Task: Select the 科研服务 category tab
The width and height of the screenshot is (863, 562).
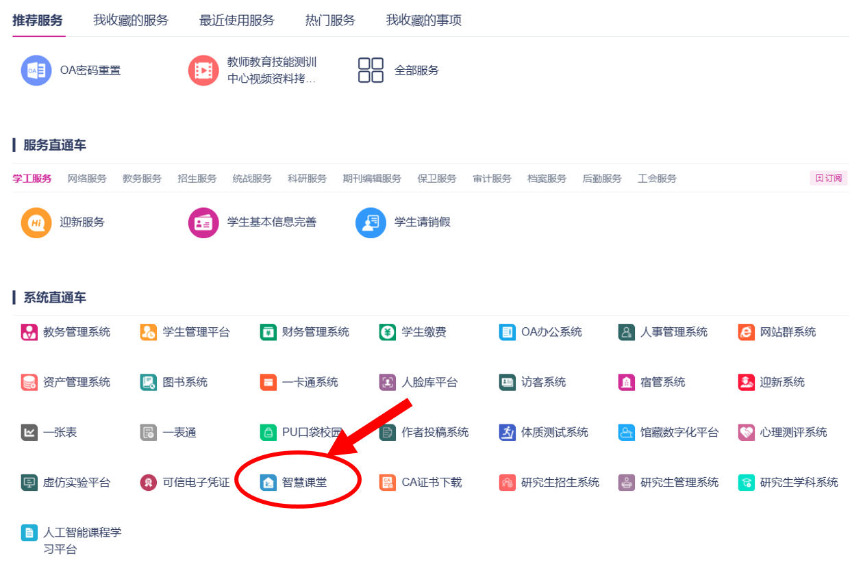Action: 307,179
